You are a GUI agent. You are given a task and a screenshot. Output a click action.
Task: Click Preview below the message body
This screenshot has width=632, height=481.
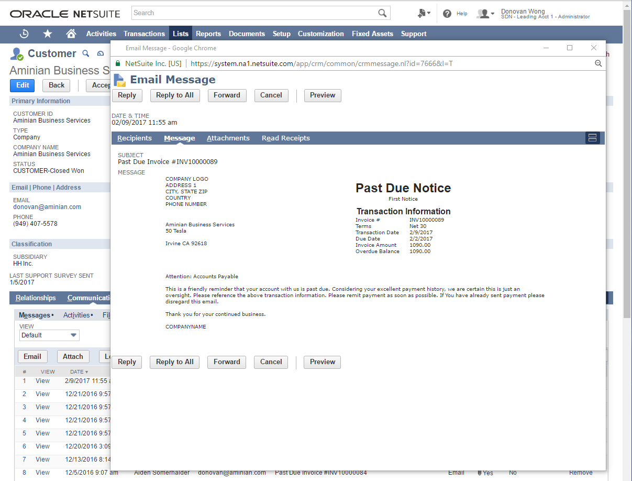(x=323, y=362)
